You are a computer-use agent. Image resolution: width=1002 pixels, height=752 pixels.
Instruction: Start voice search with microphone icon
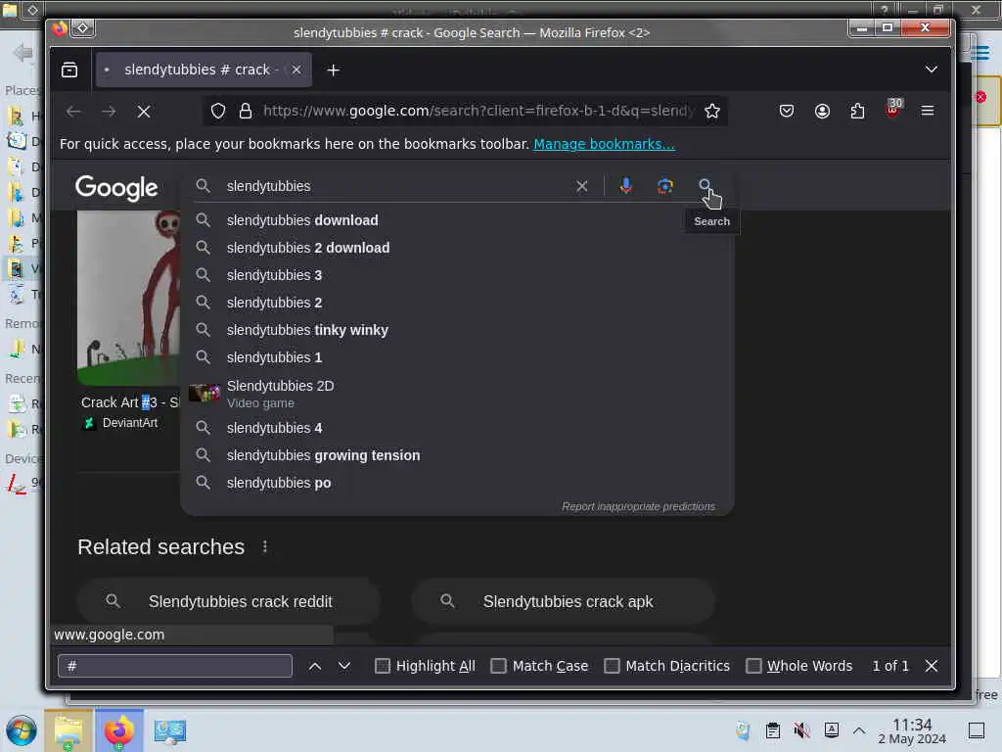point(625,185)
